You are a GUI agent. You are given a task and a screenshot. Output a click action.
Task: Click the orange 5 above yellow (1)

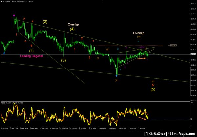[31, 46]
